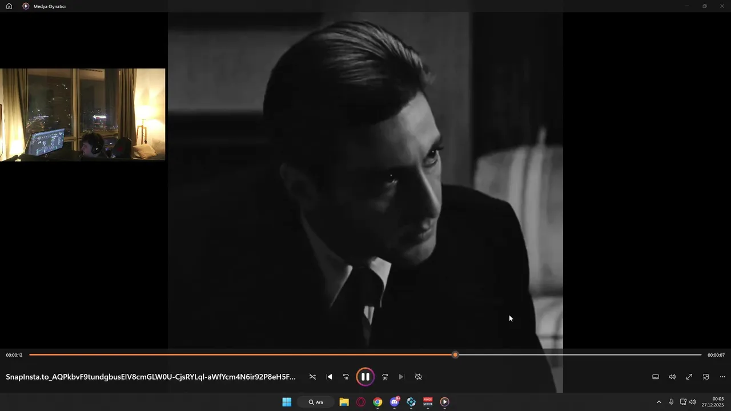Open subtitles and captions options

pos(656,377)
